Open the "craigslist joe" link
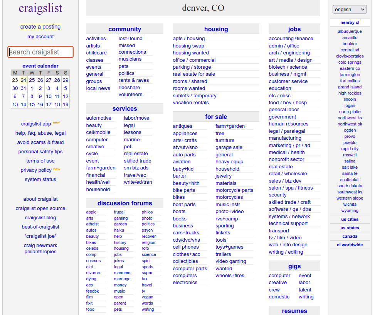Viewport: 375px width, 315px height. pos(40,236)
